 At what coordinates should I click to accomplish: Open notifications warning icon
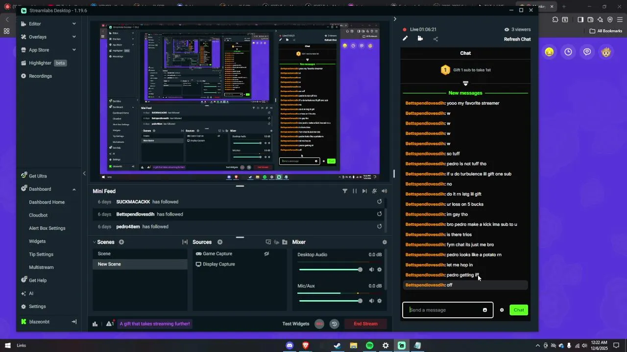(110, 324)
